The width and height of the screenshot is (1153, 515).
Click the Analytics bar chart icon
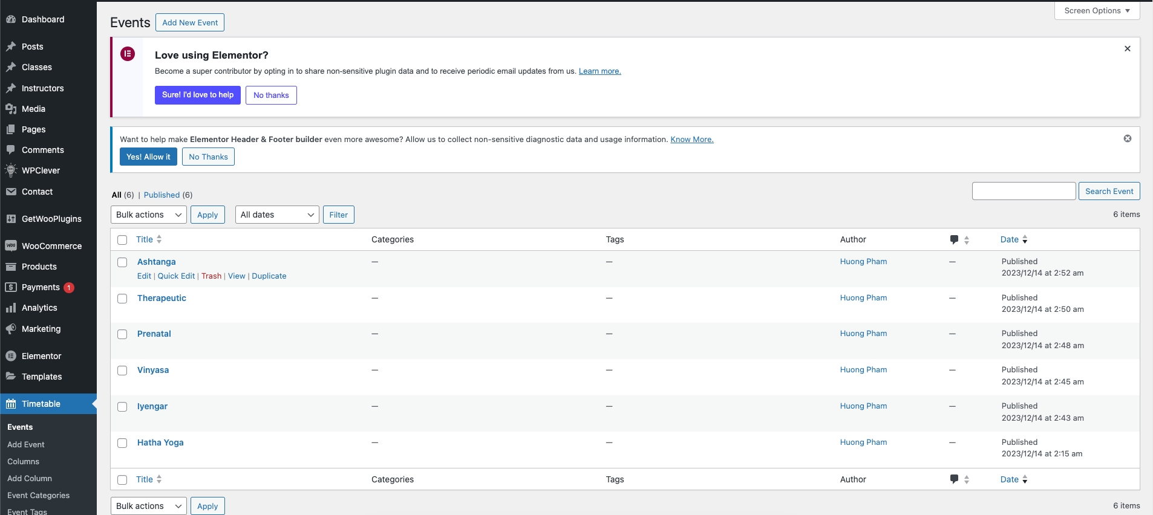click(11, 308)
